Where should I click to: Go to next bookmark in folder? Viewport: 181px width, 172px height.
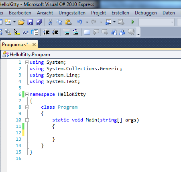(x=122, y=32)
